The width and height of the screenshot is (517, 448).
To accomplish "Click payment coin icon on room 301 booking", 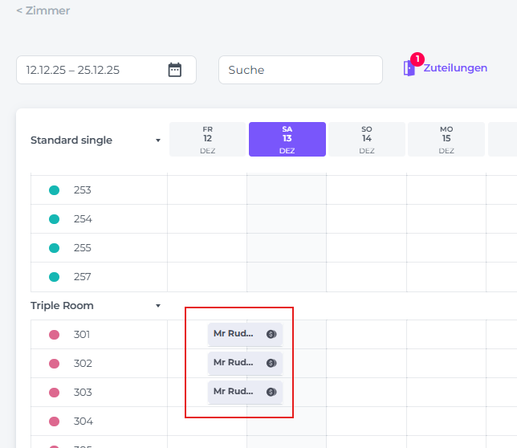I will click(271, 334).
